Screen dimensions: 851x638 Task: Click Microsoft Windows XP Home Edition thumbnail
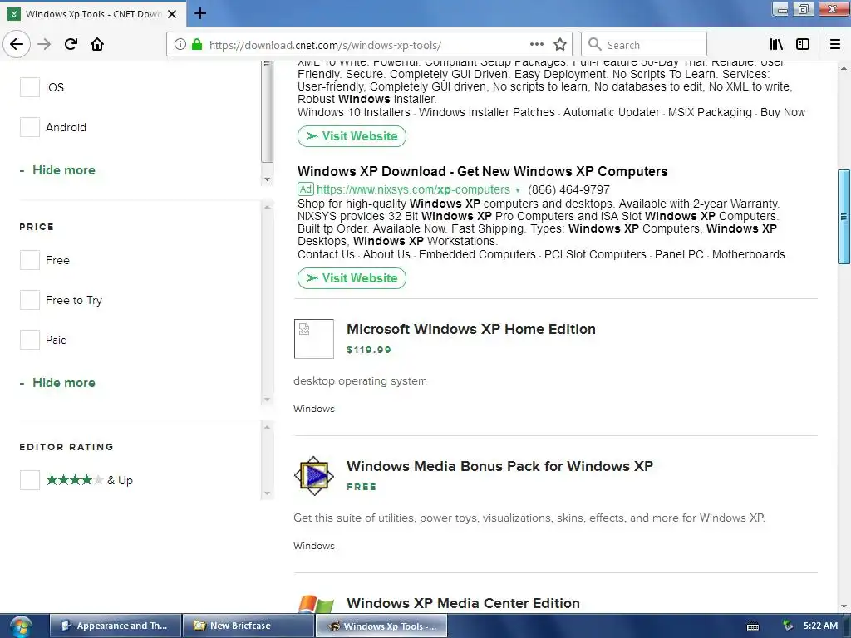[313, 339]
